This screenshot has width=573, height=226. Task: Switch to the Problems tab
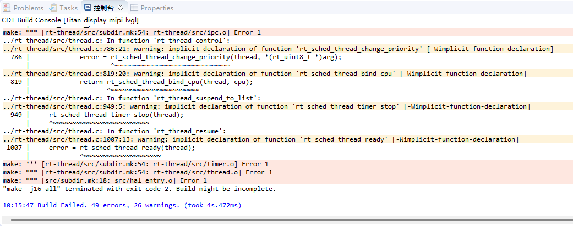(x=28, y=8)
